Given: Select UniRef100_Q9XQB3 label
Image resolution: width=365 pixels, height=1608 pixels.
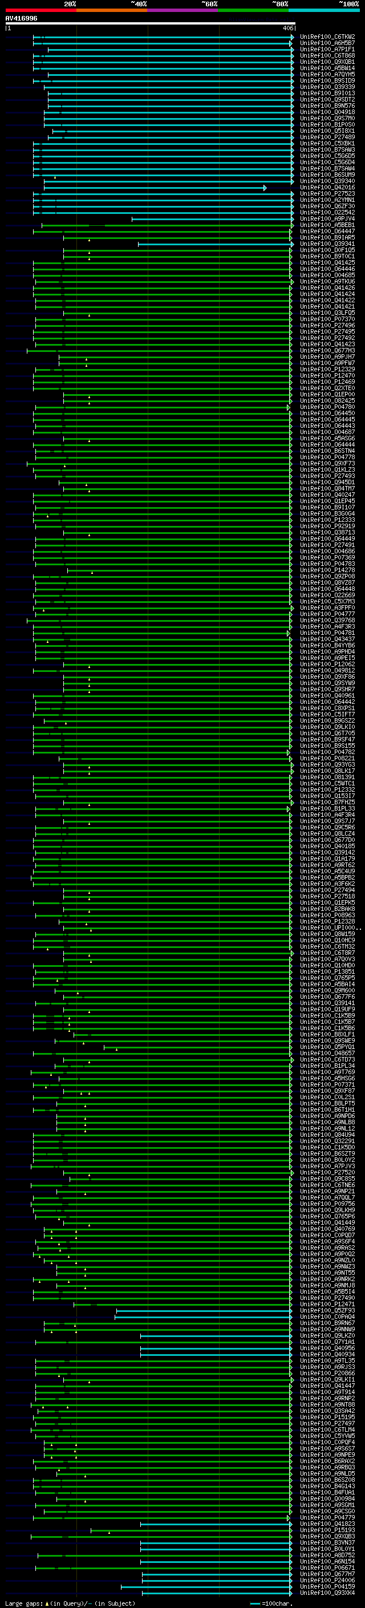Looking at the screenshot, I should 327,1536.
